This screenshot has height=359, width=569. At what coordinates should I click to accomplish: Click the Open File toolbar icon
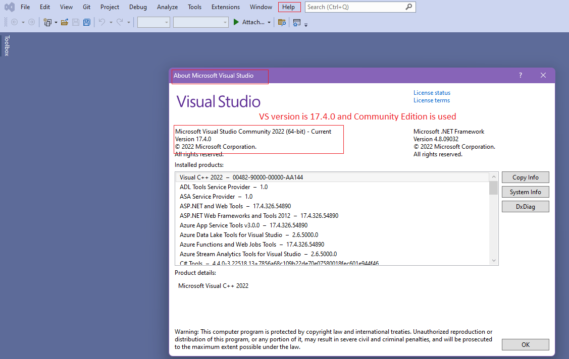click(64, 22)
